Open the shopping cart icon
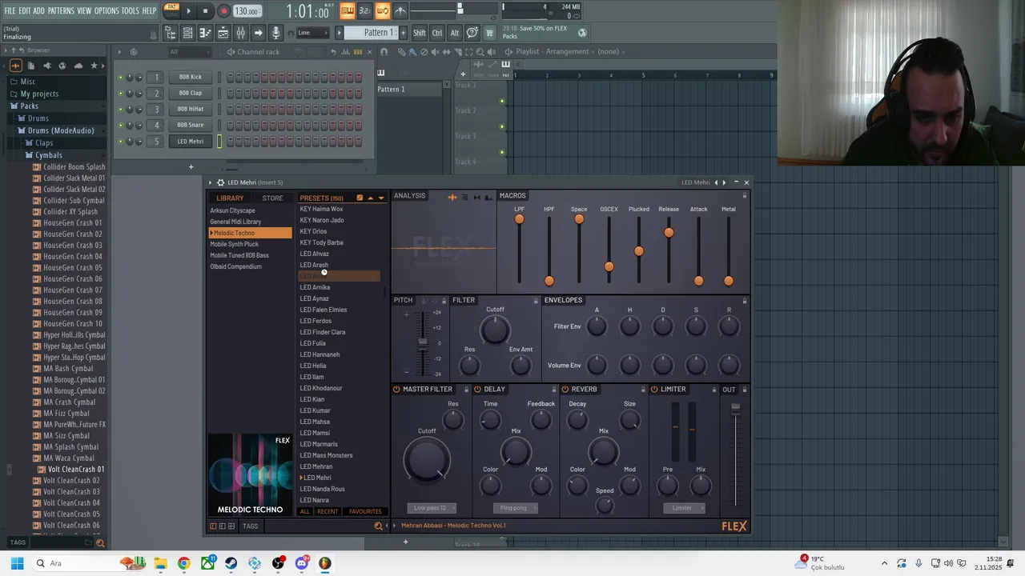The height and width of the screenshot is (576, 1025). [x=489, y=33]
